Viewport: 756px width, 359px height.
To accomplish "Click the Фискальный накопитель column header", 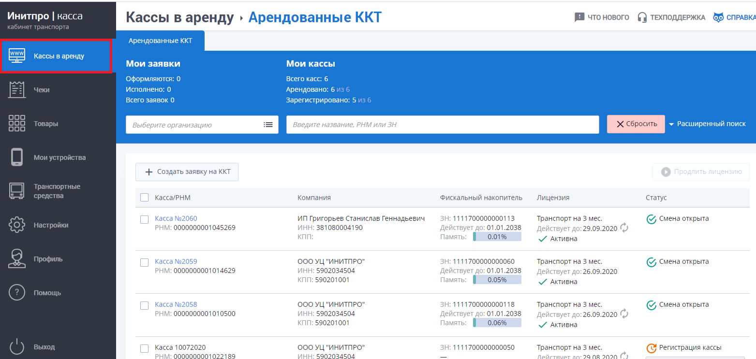I will pyautogui.click(x=481, y=198).
